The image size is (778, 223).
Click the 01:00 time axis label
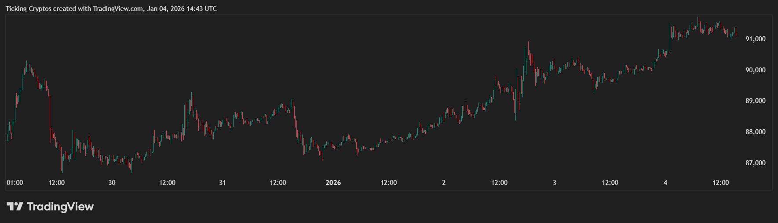point(15,183)
